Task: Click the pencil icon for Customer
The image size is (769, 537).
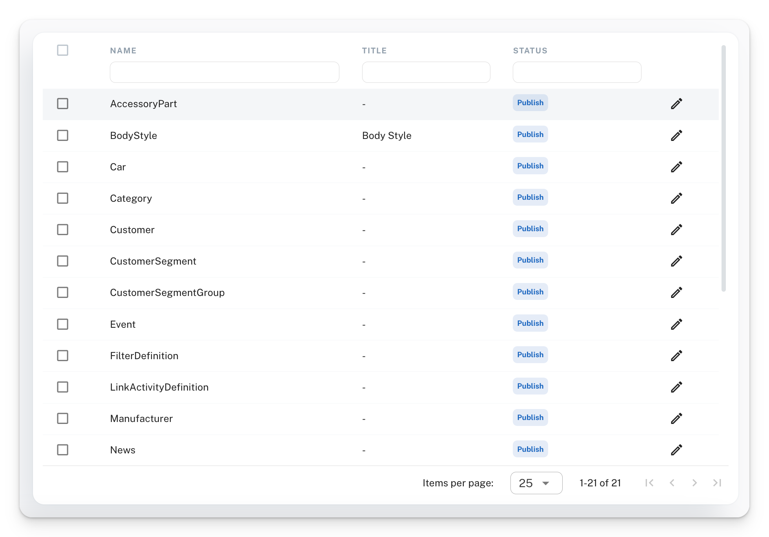Action: pos(676,230)
